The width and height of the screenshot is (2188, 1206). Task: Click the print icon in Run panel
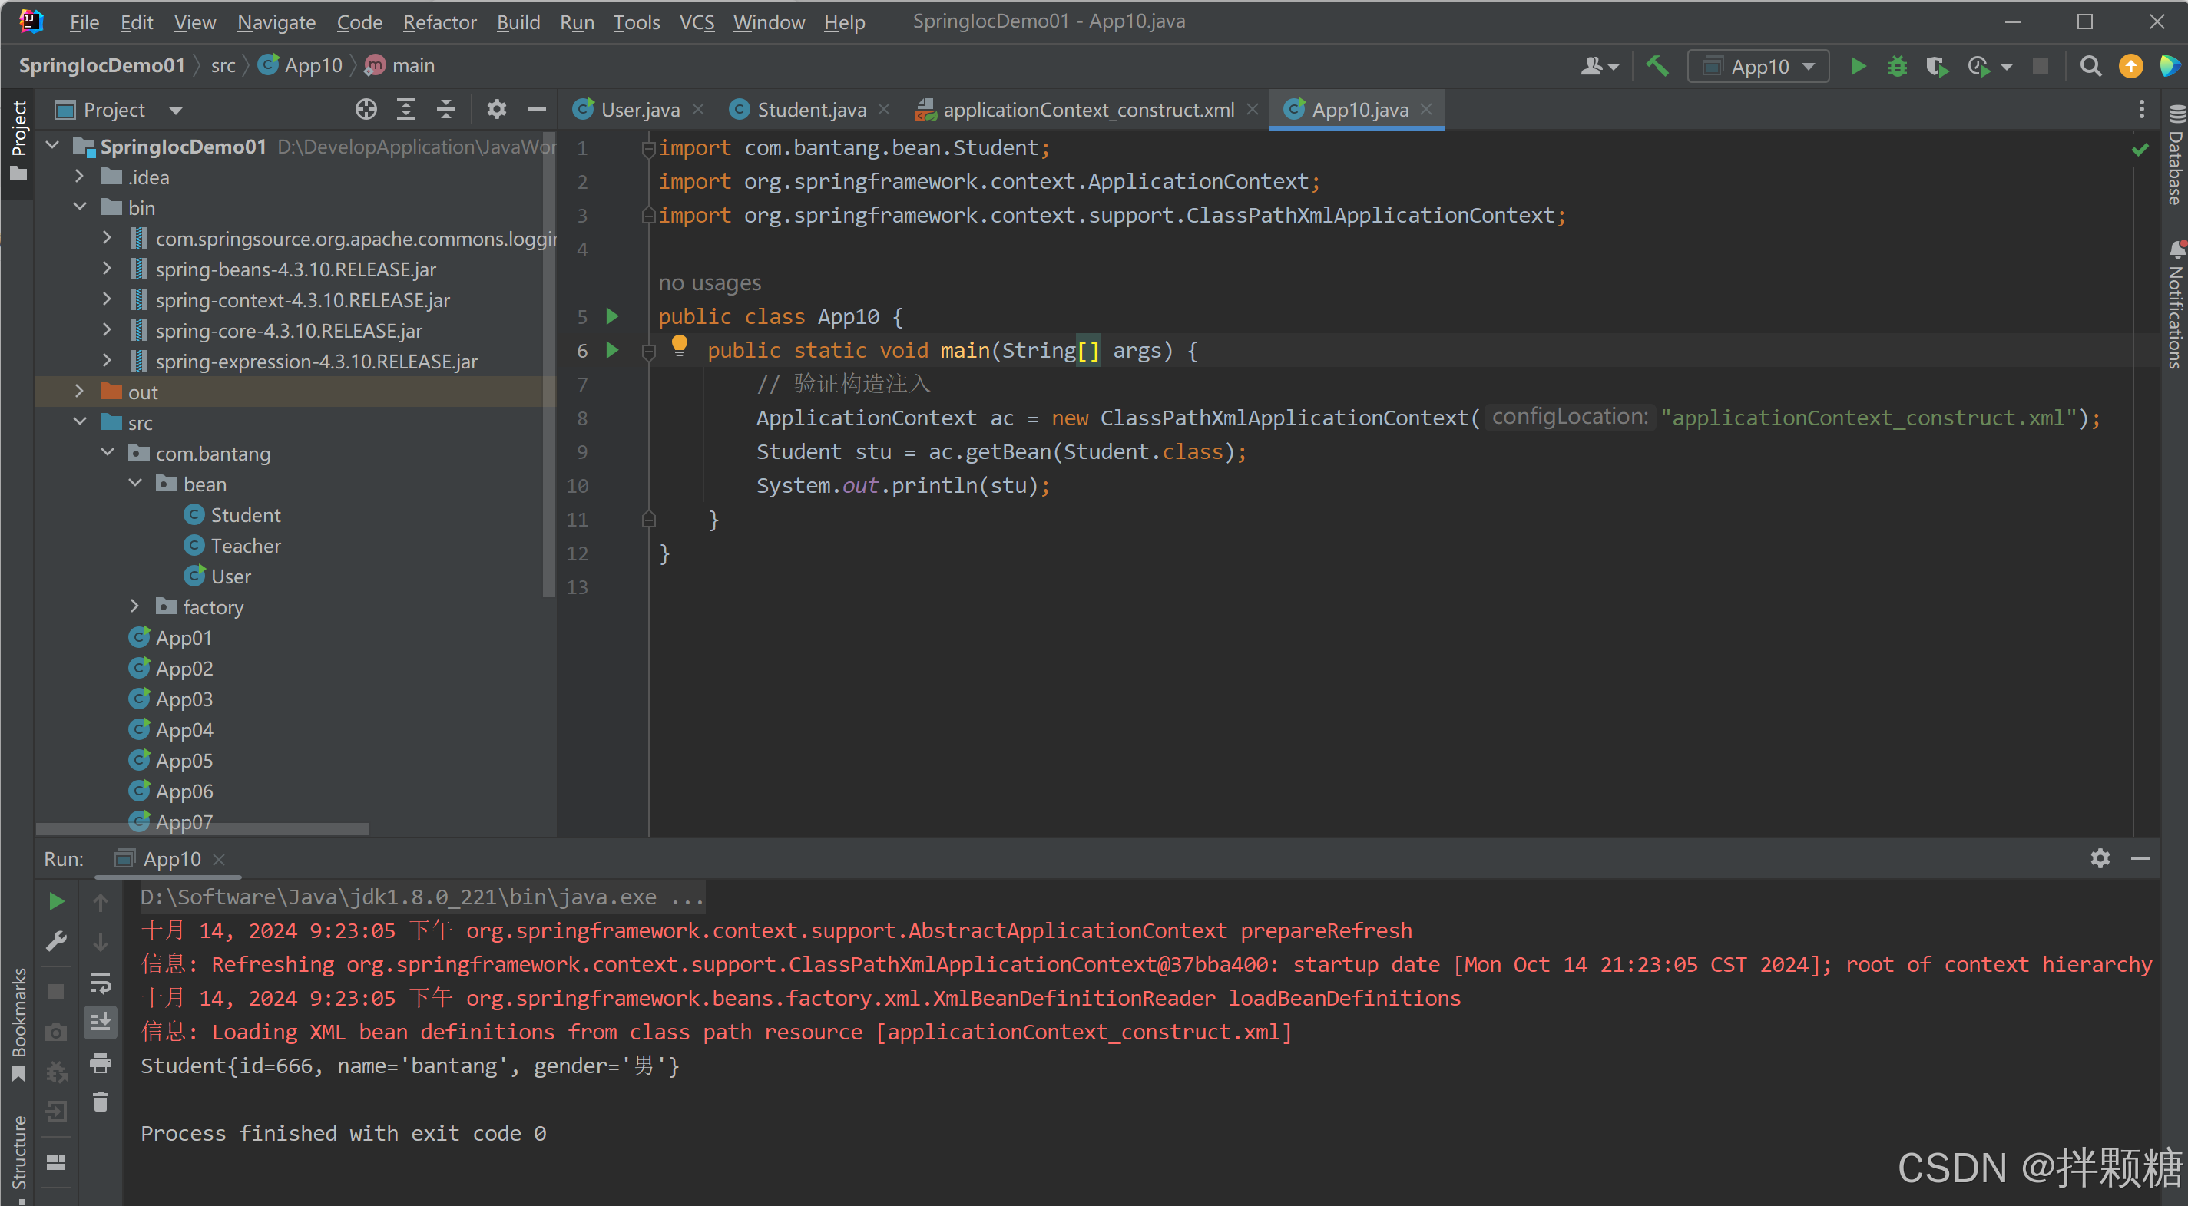tap(101, 1062)
